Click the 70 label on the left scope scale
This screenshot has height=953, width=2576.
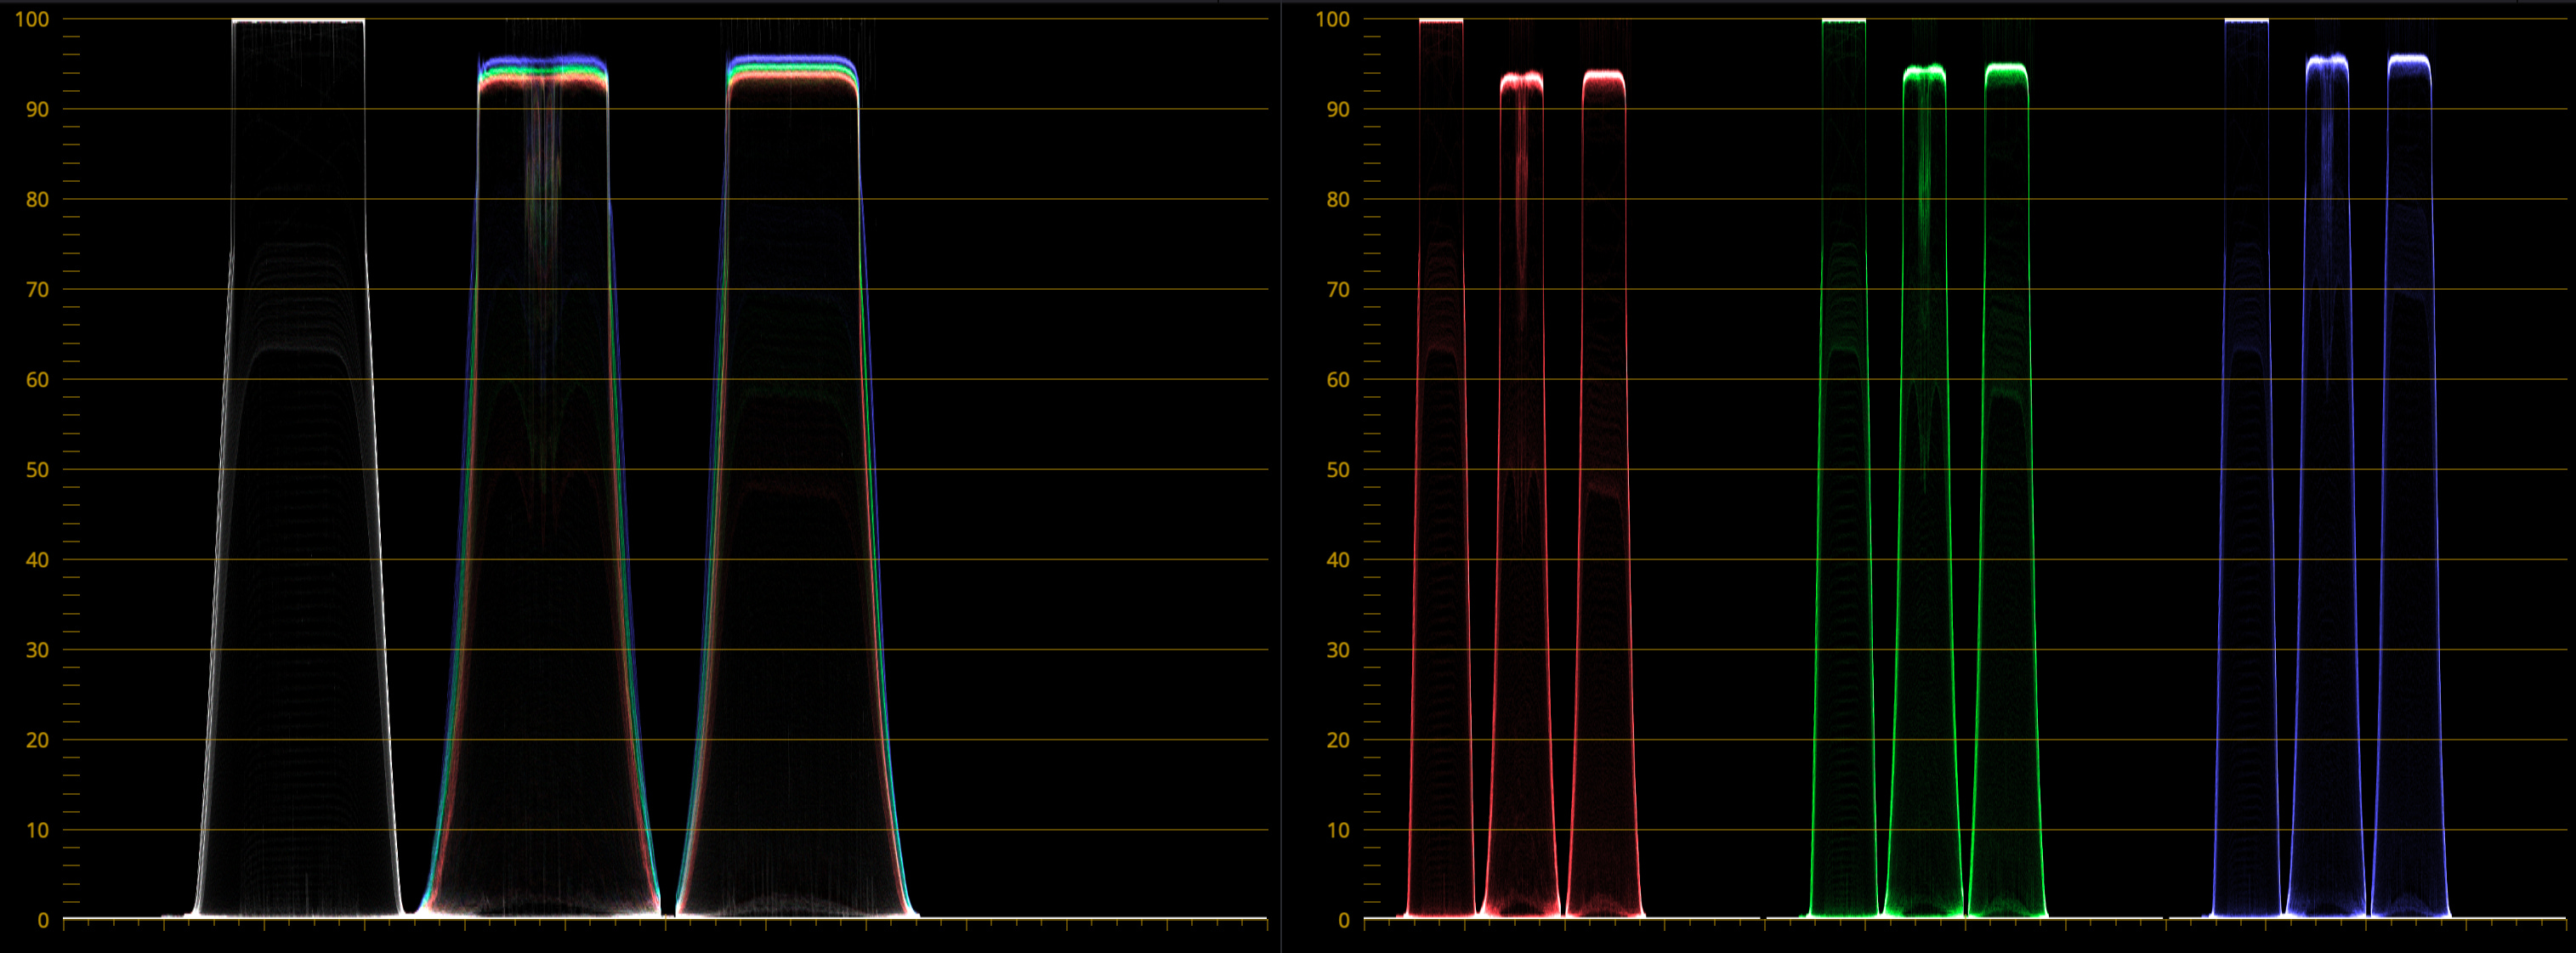[x=37, y=290]
